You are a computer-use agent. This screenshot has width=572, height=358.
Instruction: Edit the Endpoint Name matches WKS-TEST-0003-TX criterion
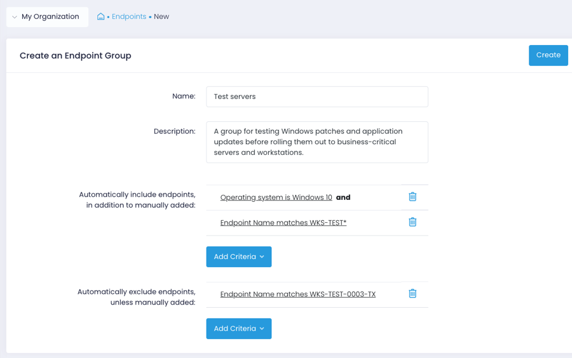click(297, 295)
